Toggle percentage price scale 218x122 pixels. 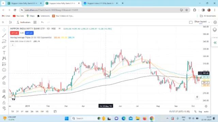click(x=195, y=111)
